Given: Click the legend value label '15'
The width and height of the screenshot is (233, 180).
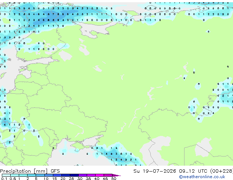Looking at the screenshot, I should coord(54,179).
